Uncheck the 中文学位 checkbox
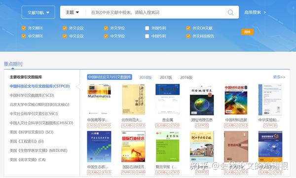The width and height of the screenshot is (296, 178). (106, 36)
